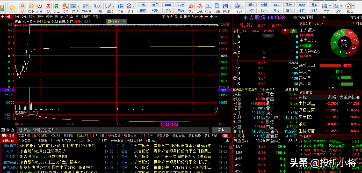The width and height of the screenshot is (362, 173).
Task: Open the 龙虎 dragon-tiger list icon
Action: coord(200,6)
